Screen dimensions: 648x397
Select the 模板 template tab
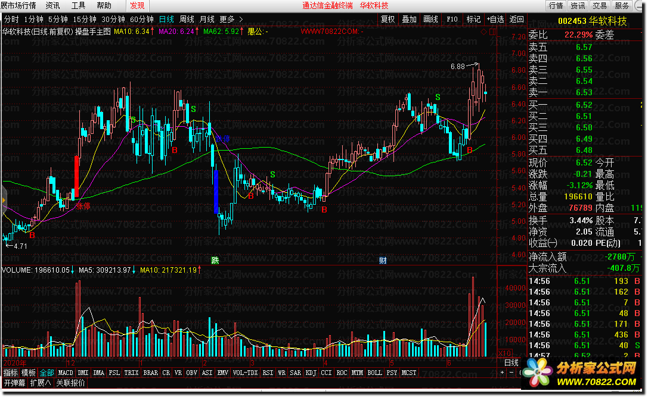(x=29, y=373)
